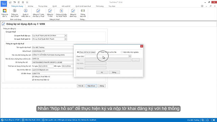Viewport: 217px width, 122px height.
Task: Click the fourth quick access toolbar icon
Action: (23, 2)
